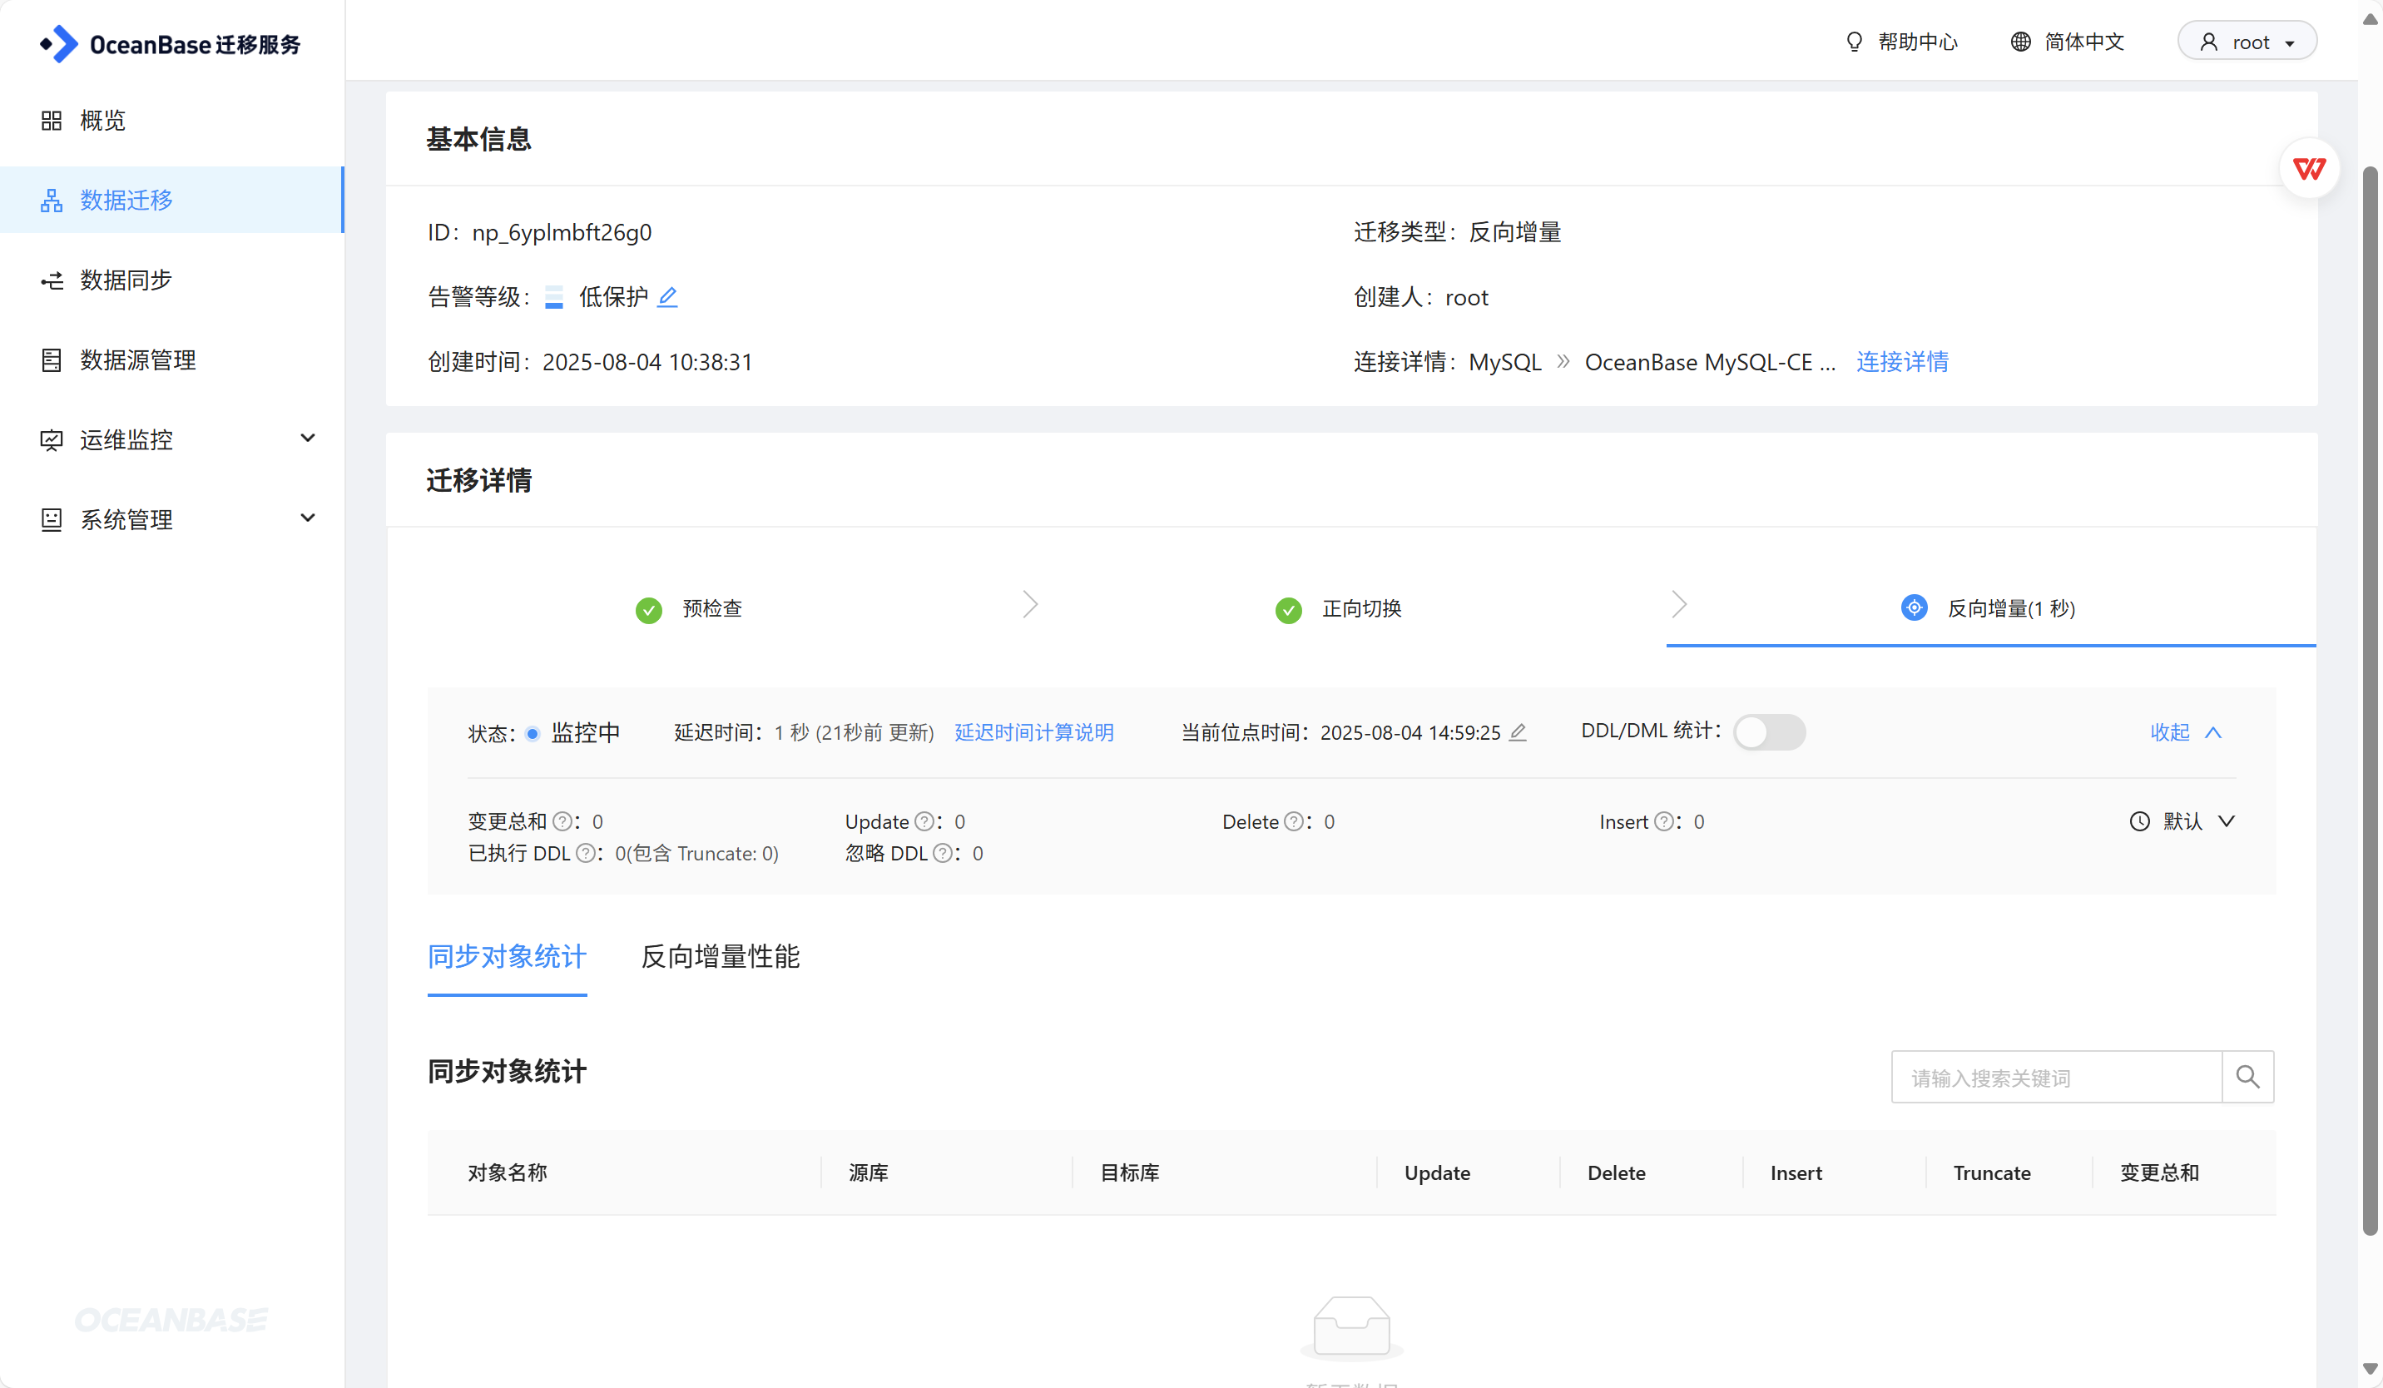Switch to 反向增量性能 tab
Image resolution: width=2383 pixels, height=1388 pixels.
pyautogui.click(x=720, y=957)
